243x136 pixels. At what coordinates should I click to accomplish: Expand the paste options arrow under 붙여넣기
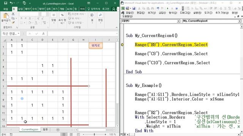pos(6,23)
